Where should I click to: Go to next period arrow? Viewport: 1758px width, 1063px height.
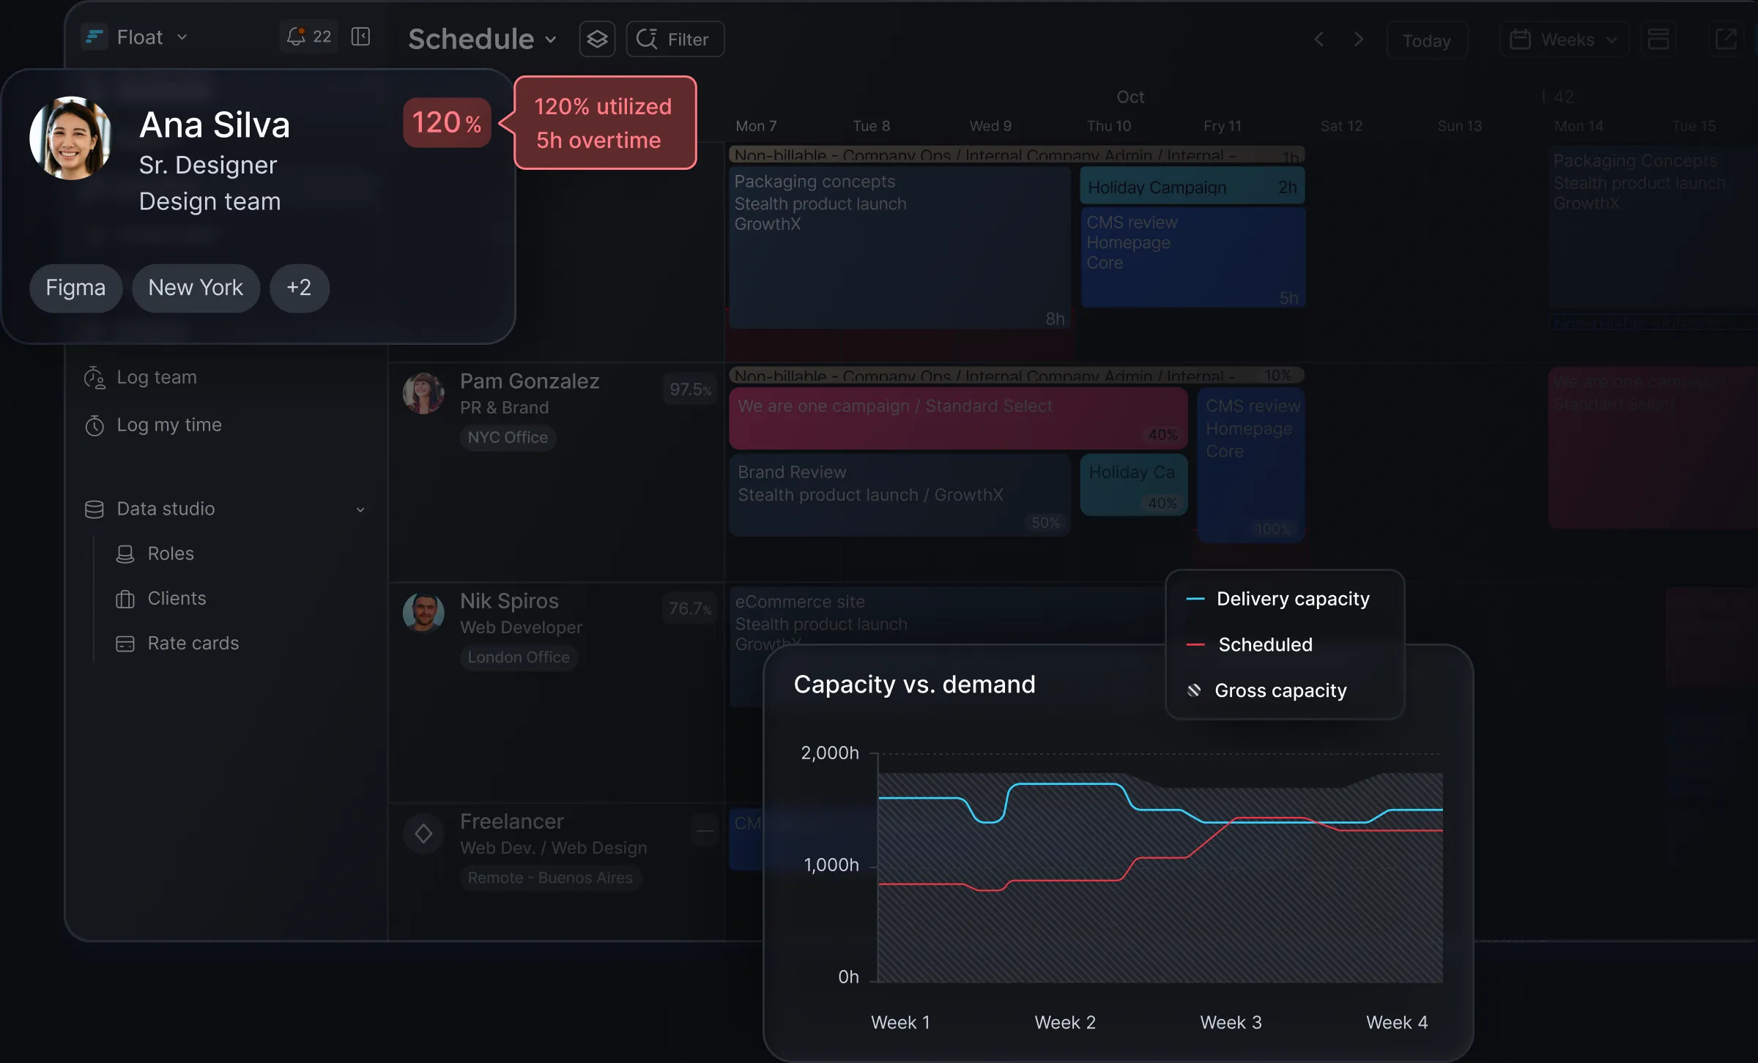click(1358, 39)
